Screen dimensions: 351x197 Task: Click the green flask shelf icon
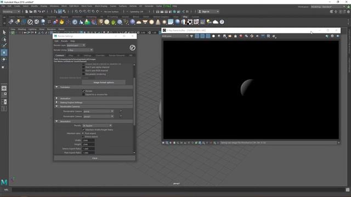[x=87, y=22]
